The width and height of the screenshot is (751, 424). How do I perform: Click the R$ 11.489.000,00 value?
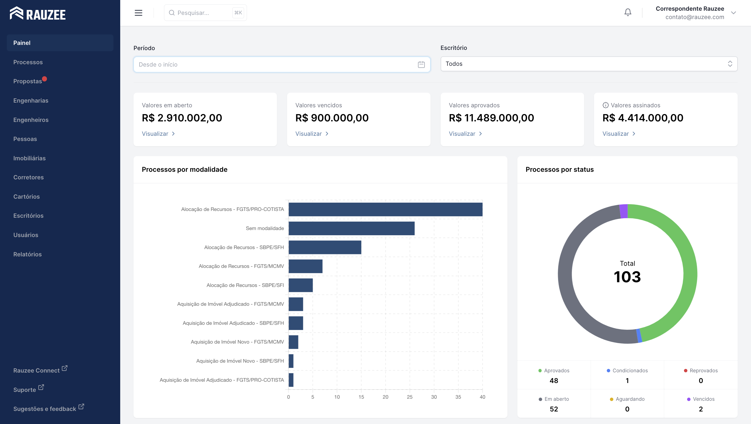click(492, 118)
